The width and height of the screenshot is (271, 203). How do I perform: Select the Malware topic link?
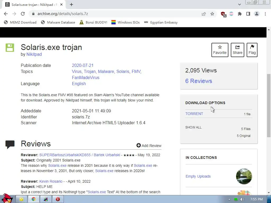coord(106,71)
